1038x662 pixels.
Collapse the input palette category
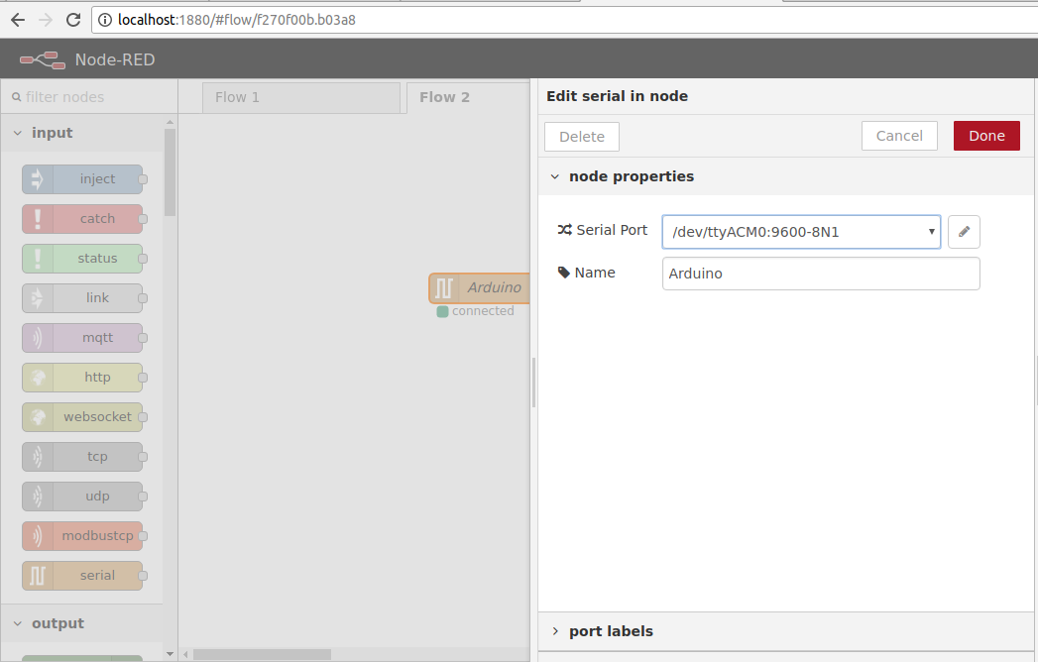18,133
